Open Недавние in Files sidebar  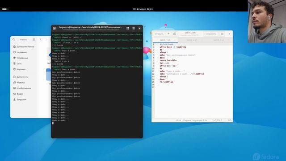coord(24,52)
